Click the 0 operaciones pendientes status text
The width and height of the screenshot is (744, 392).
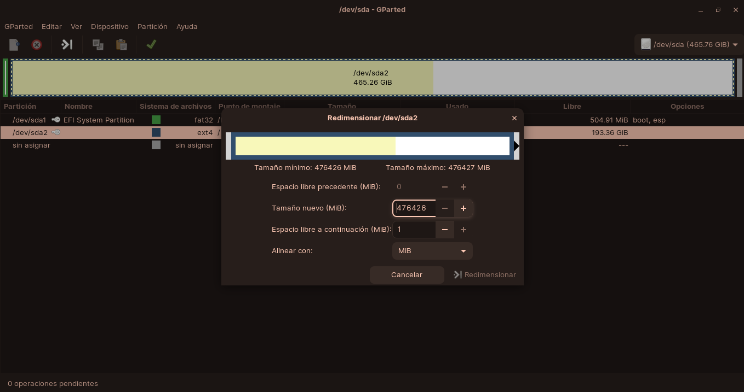(53, 383)
